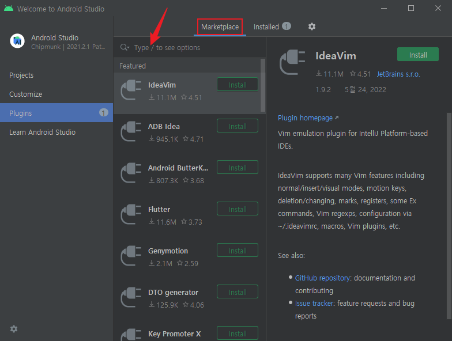Select the Key Promoter X plugin name

pyautogui.click(x=174, y=334)
